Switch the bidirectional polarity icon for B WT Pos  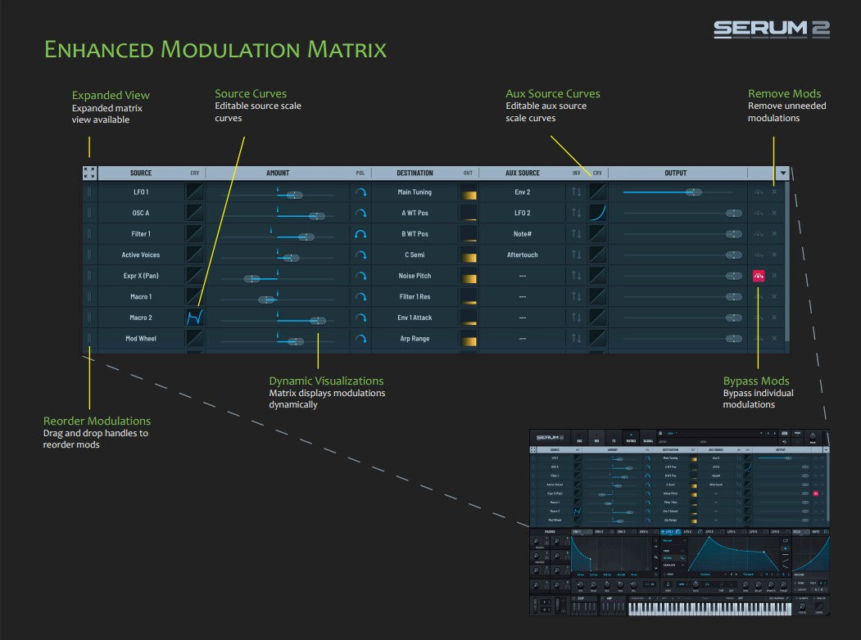click(360, 234)
